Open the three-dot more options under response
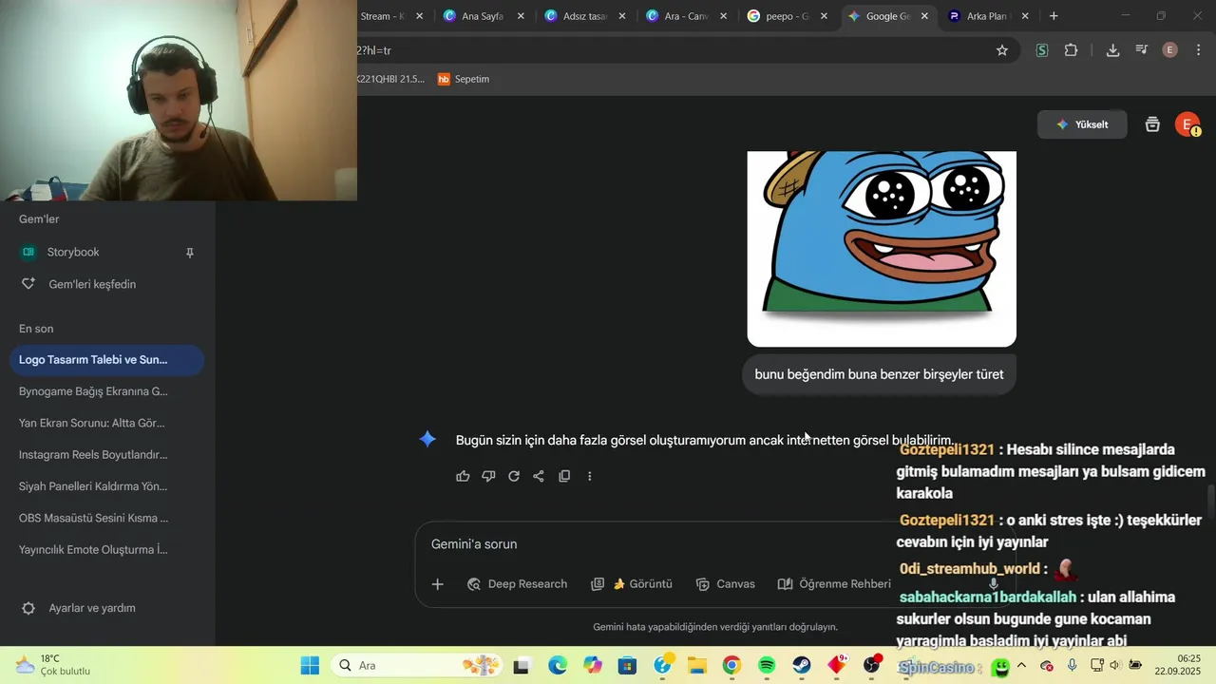The height and width of the screenshot is (684, 1216). coord(590,476)
